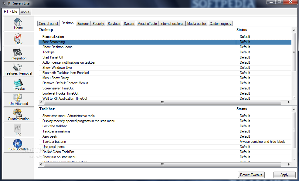Click Task bar list horizontal scrollbar left arrow
The height and width of the screenshot is (181, 299).
(41, 164)
